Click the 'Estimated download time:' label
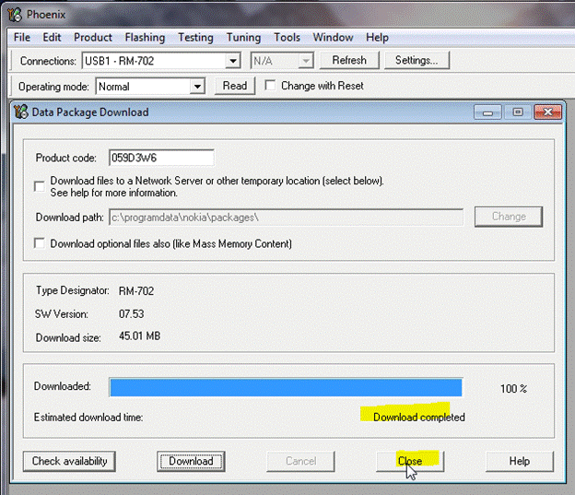The width and height of the screenshot is (575, 495). tap(88, 418)
